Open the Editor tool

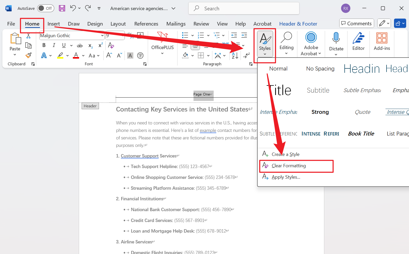click(x=358, y=42)
